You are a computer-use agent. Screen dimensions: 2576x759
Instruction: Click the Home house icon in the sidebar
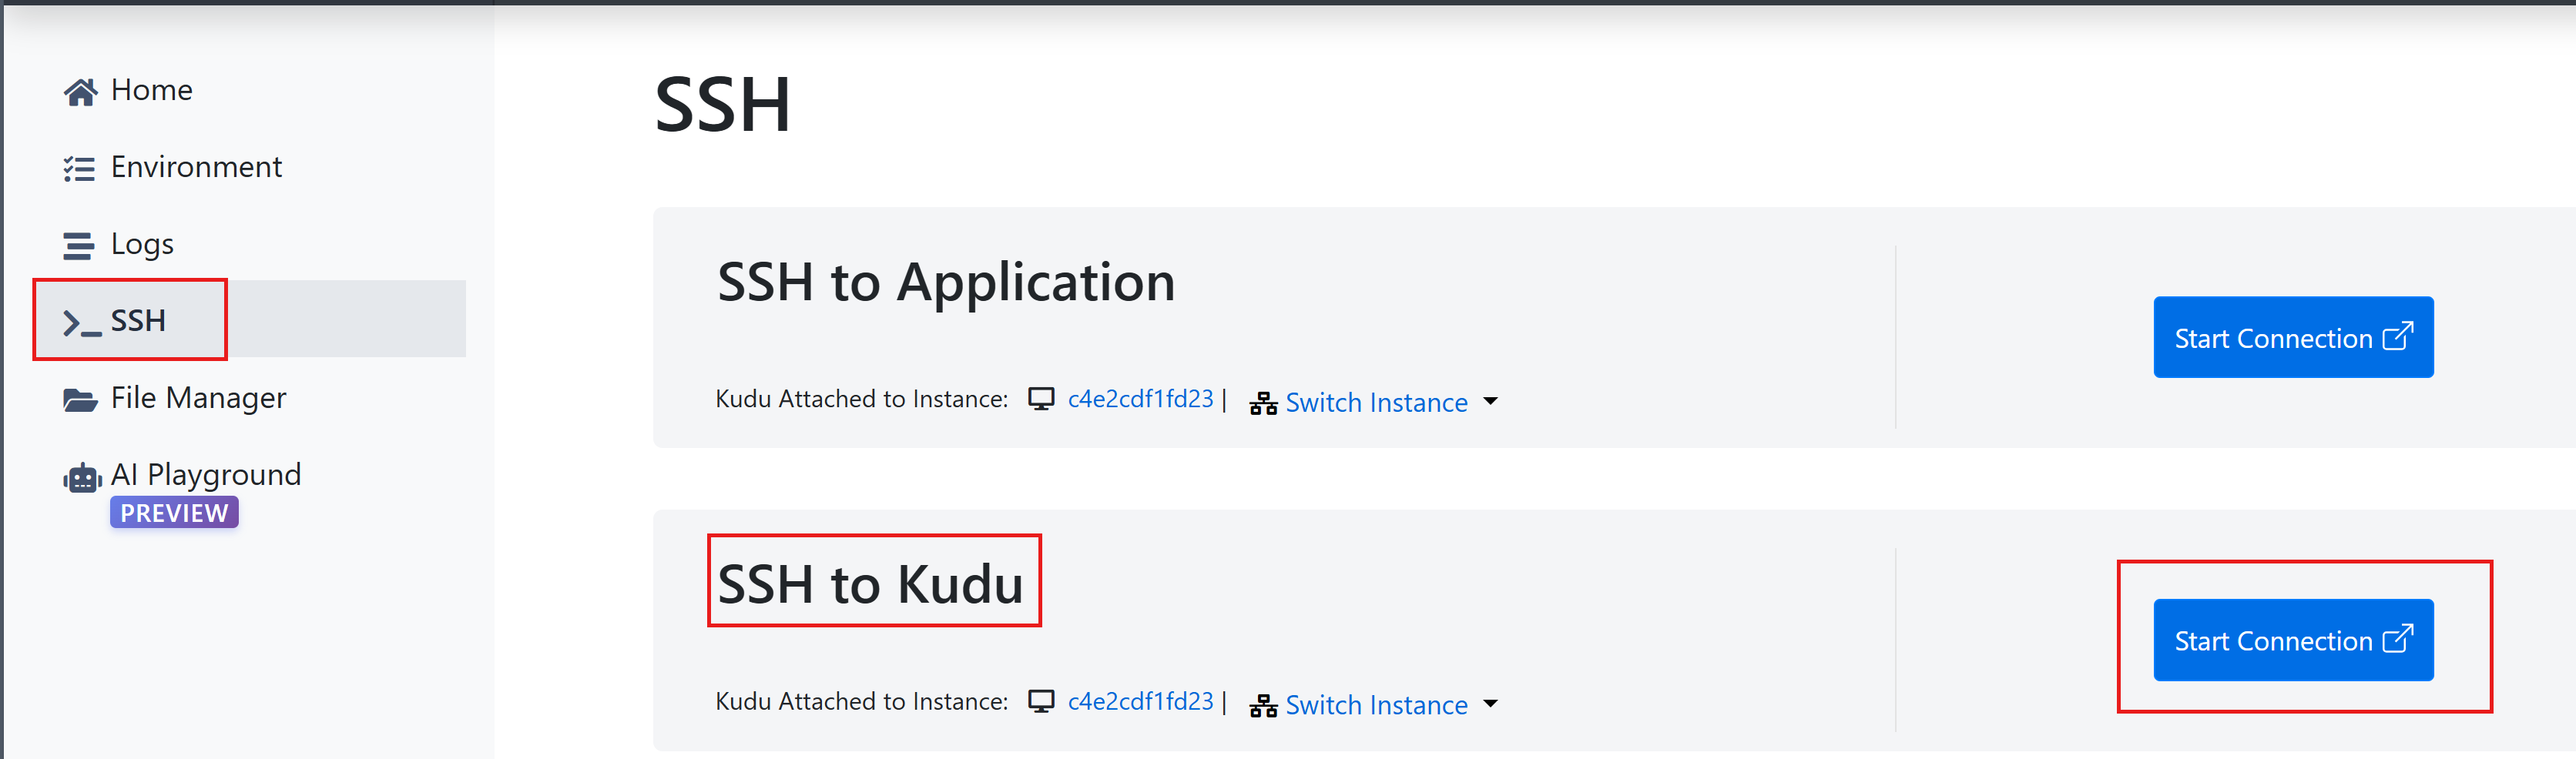(x=80, y=92)
